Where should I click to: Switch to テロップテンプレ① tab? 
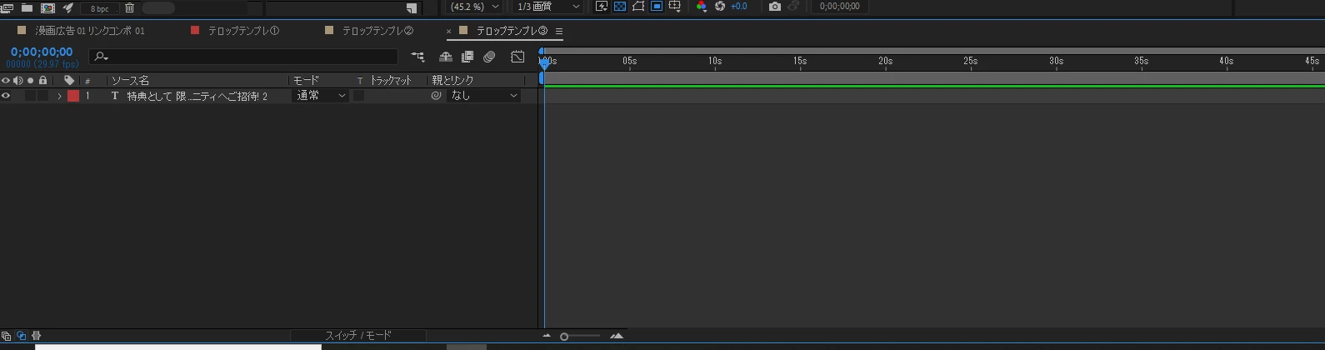pos(243,31)
